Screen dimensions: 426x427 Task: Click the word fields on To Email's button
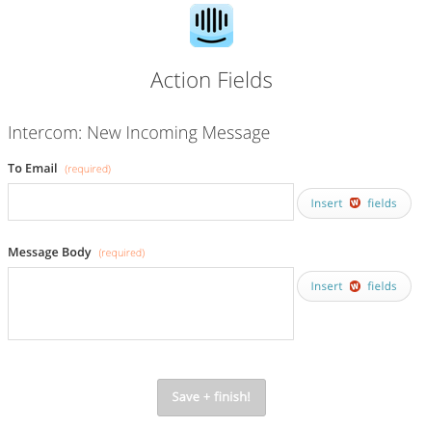(382, 203)
